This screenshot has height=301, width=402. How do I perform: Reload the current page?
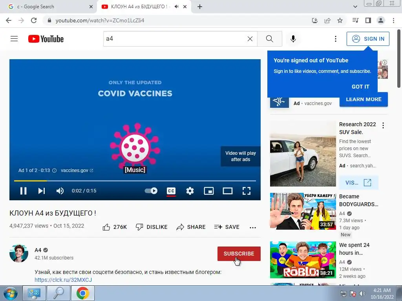tap(34, 20)
